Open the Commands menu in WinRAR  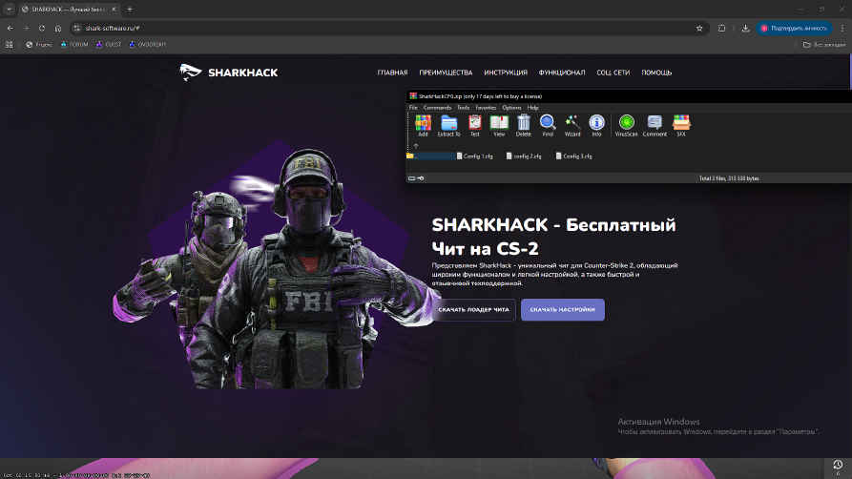[x=437, y=108]
